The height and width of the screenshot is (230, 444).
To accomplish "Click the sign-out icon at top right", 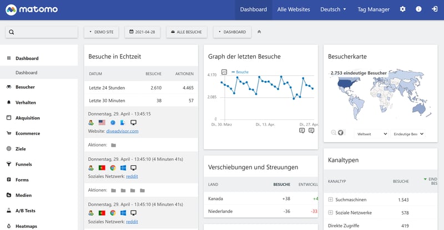I will click(x=434, y=9).
